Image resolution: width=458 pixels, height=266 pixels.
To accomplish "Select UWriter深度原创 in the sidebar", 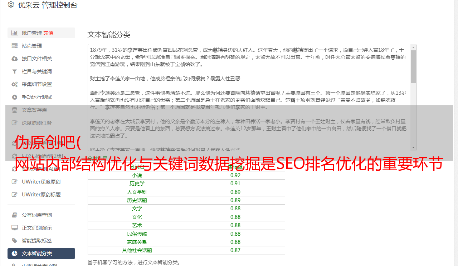I will point(41,182).
